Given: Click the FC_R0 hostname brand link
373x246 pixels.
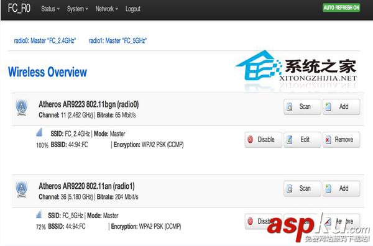Looking at the screenshot, I should pyautogui.click(x=19, y=8).
